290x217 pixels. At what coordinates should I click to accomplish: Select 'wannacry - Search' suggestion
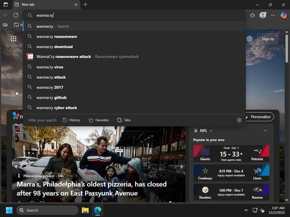tap(134, 26)
